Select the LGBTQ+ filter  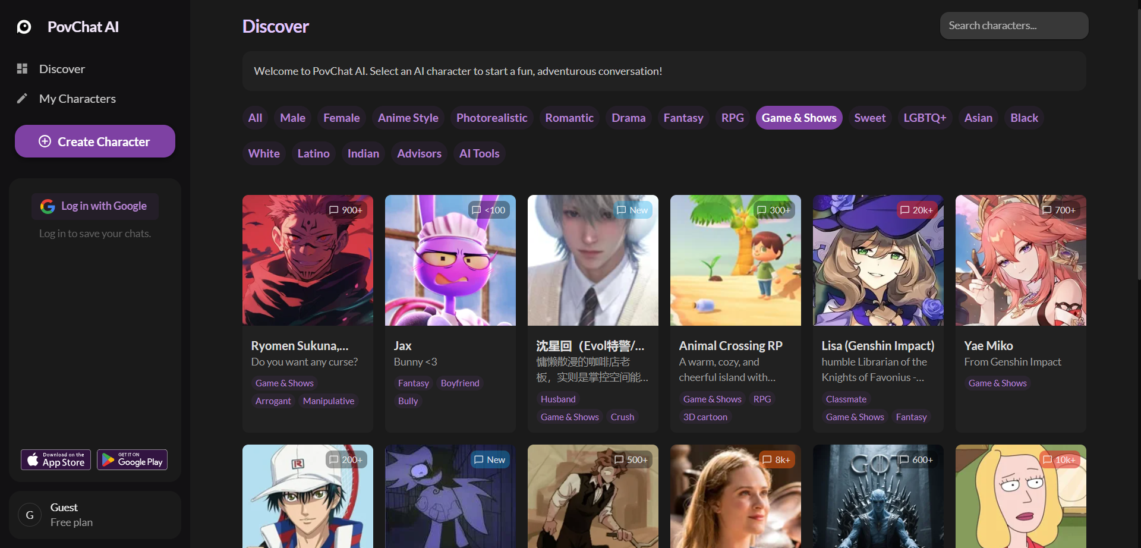925,118
